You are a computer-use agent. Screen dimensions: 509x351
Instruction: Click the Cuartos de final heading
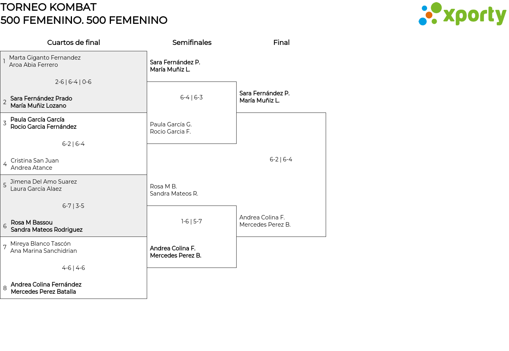click(x=74, y=43)
